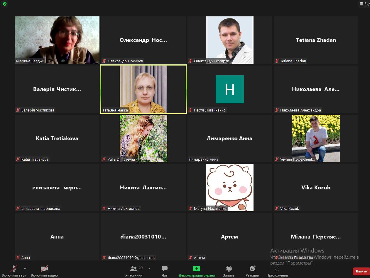Image resolution: width=370 pixels, height=278 pixels.
Task: Click the Анна participant tile
Action: tap(57, 237)
